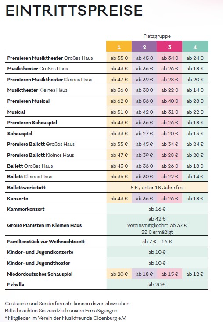Select the Premieren Musiktheater Großes Haus row

click(106, 58)
